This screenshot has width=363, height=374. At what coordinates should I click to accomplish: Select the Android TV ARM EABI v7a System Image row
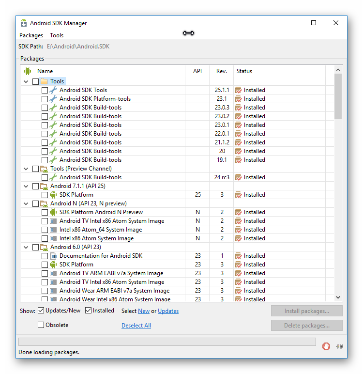(x=177, y=273)
